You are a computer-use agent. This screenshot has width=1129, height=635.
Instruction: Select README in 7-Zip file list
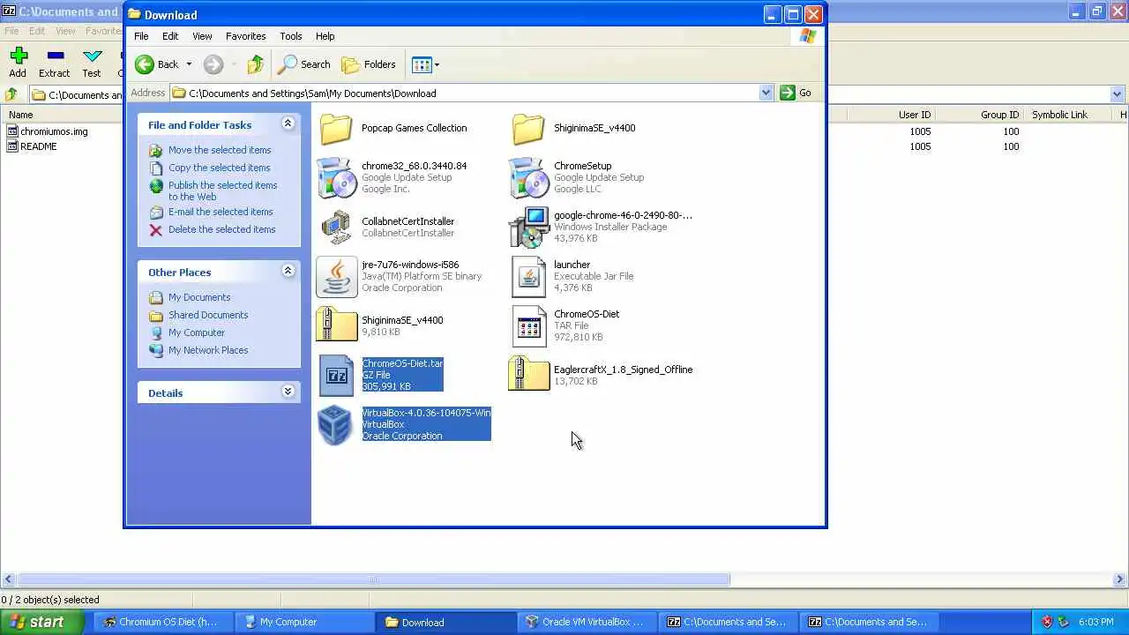coord(38,146)
